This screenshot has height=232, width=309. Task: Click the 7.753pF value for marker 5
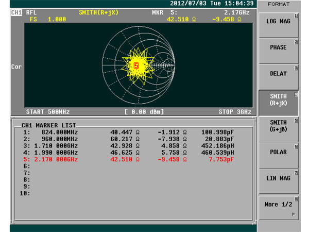tap(221, 159)
